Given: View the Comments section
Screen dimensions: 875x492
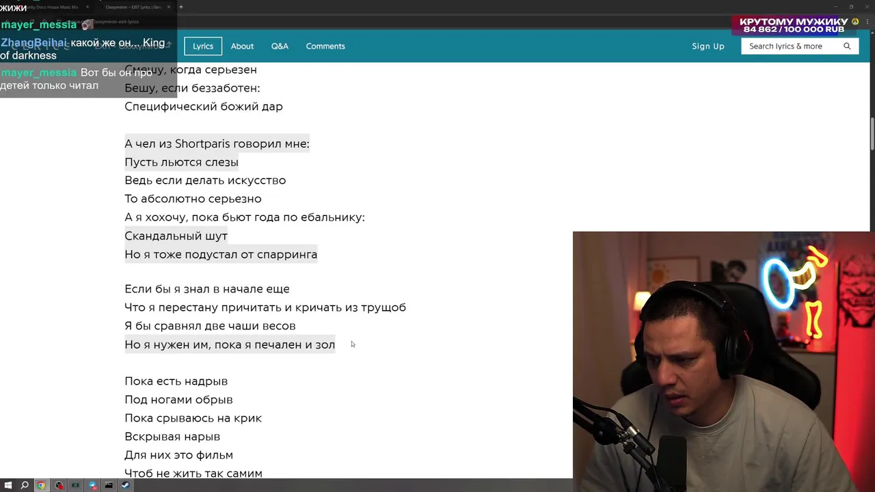Looking at the screenshot, I should pyautogui.click(x=325, y=46).
